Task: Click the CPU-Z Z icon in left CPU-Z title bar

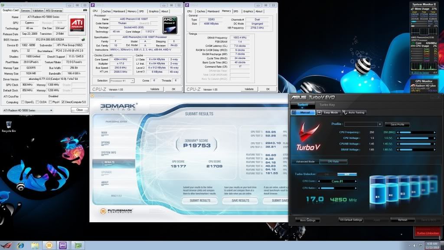Action: [x=93, y=5]
